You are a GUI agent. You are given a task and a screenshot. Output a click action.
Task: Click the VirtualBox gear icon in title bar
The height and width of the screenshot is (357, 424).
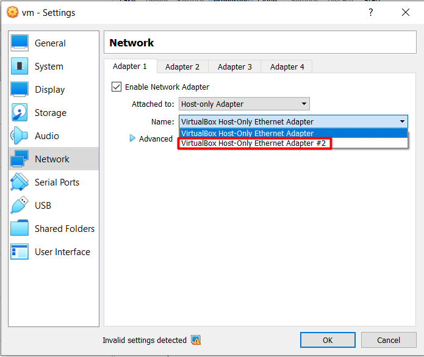click(x=12, y=12)
